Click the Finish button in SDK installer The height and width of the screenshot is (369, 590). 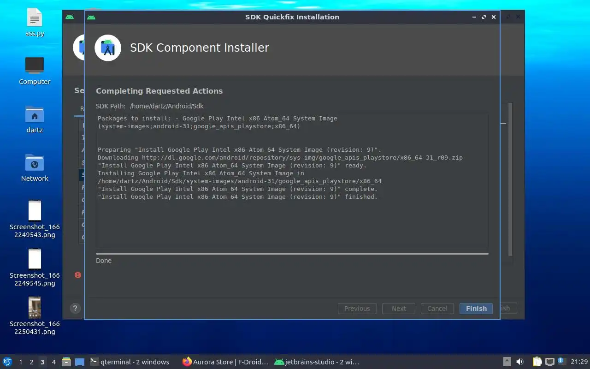(476, 309)
